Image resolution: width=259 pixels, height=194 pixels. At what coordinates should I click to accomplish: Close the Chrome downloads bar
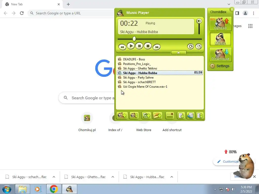click(x=254, y=177)
